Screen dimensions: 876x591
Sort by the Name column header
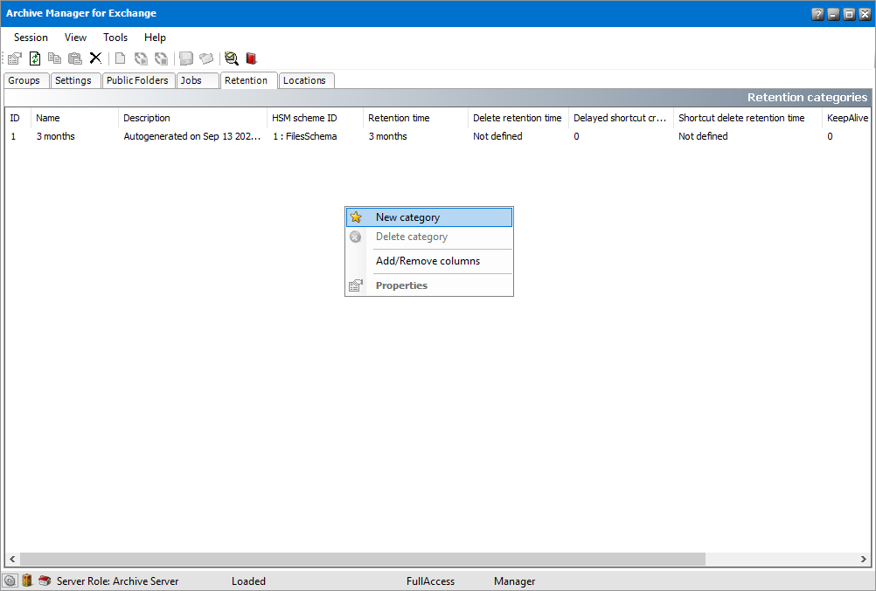click(75, 118)
